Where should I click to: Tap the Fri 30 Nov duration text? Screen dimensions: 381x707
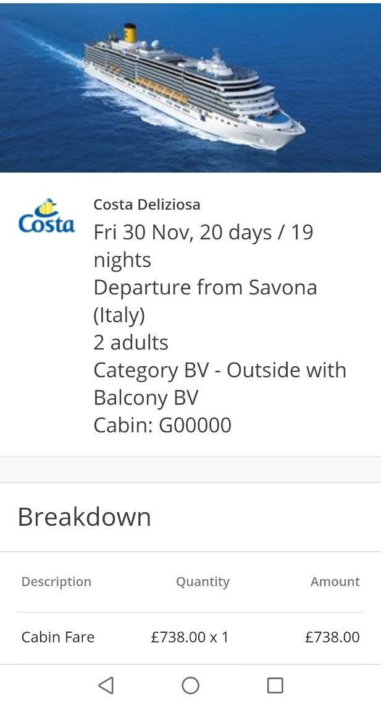tap(203, 246)
